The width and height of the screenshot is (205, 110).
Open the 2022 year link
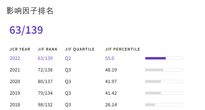coord(15,58)
